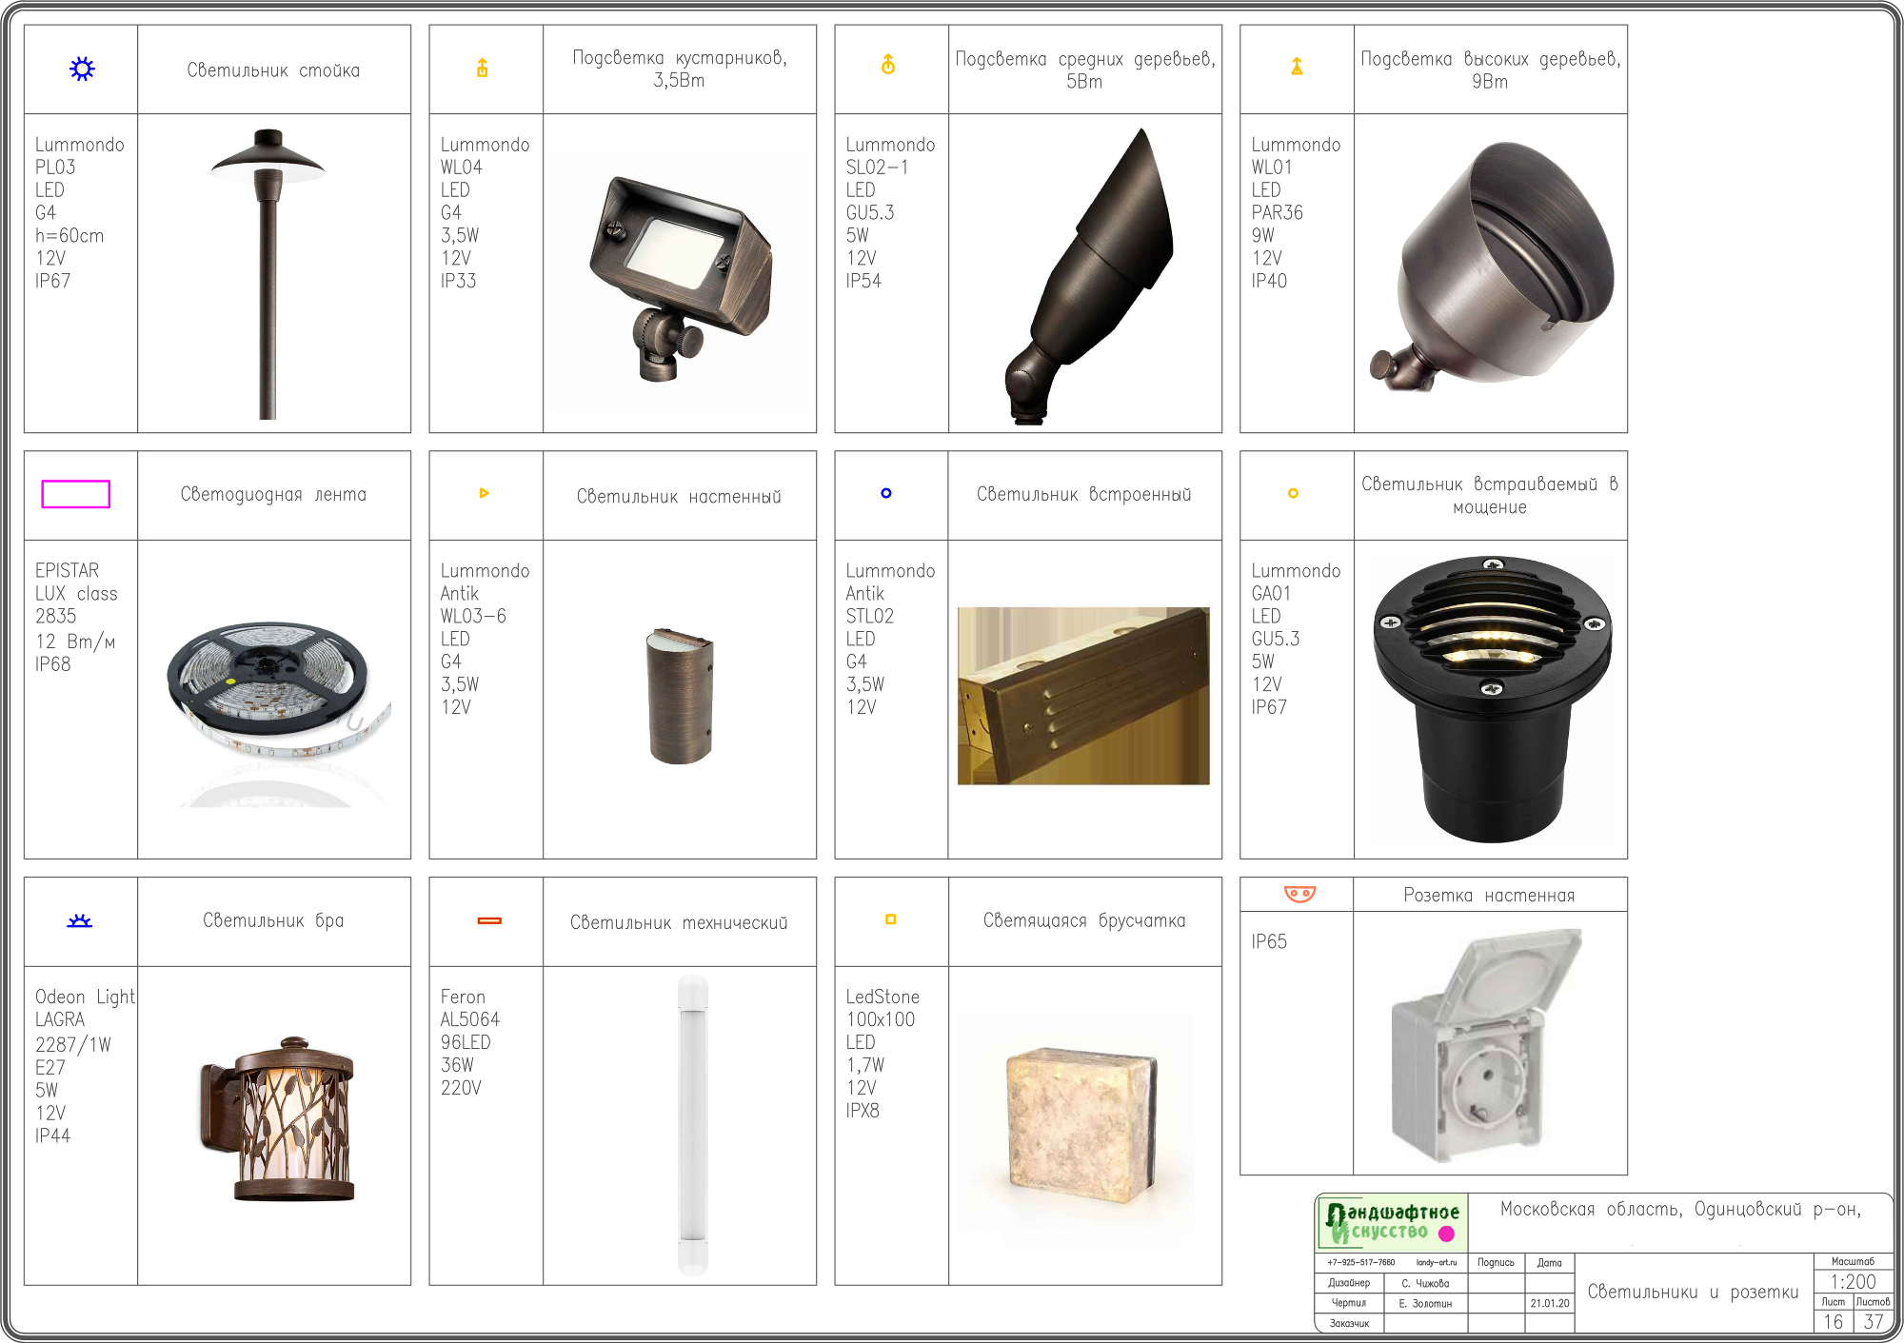Click the 'h=60cm' spec of PL03
Image resolution: width=1904 pixels, height=1343 pixels.
69,235
